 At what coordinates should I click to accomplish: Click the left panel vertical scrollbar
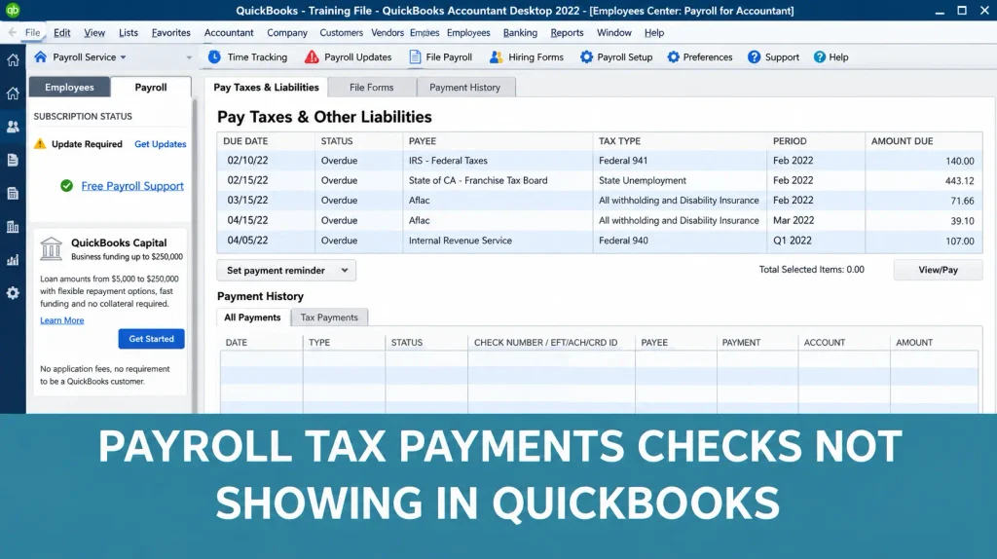tap(195, 254)
